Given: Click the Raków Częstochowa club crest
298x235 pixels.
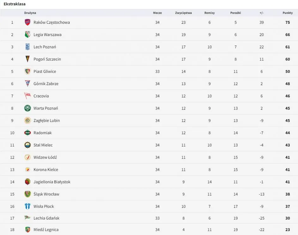Looking at the screenshot, I should (27, 22).
